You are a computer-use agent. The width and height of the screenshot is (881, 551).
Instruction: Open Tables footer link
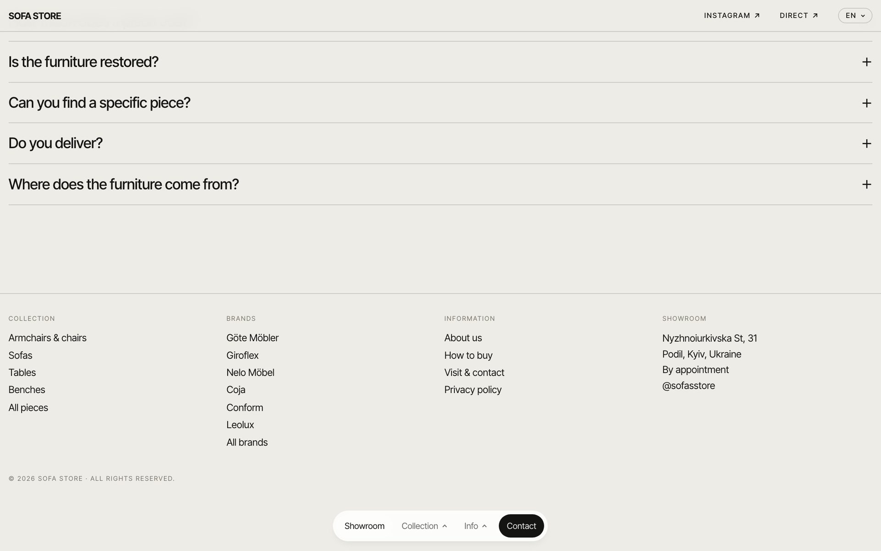click(x=22, y=372)
